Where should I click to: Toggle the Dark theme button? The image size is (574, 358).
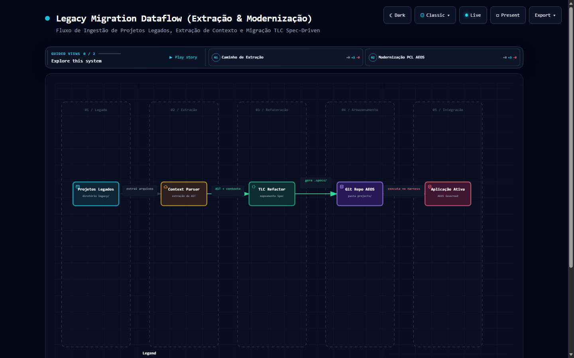(x=397, y=15)
